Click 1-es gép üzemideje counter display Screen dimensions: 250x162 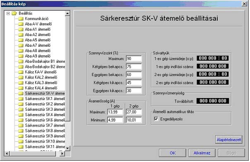(x=213, y=58)
